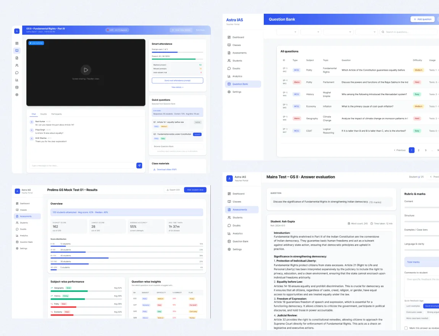Send the chat message with paper plane icon
Image resolution: width=439 pixels, height=336 pixels.
click(x=139, y=165)
